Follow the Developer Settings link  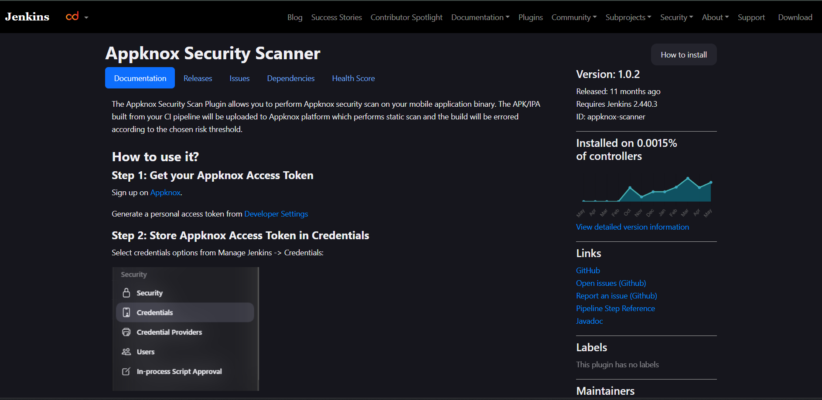pos(276,214)
